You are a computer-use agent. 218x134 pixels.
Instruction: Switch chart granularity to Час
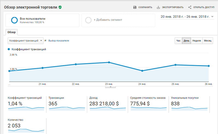point(178,41)
